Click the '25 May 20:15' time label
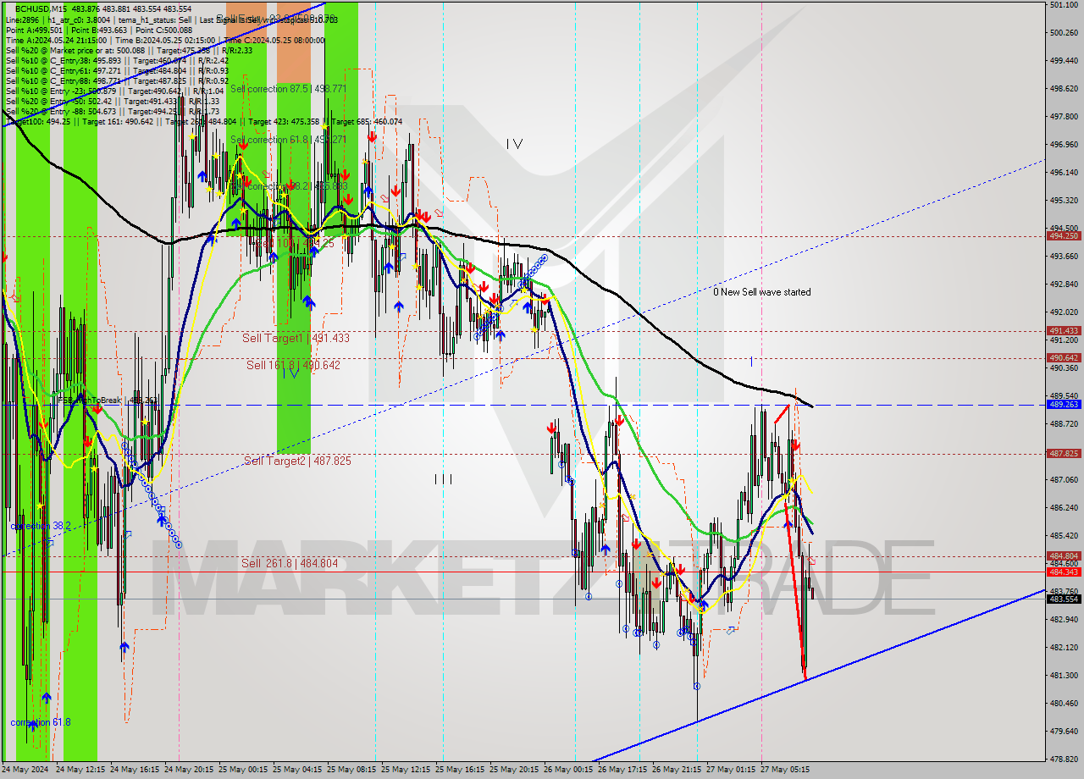This screenshot has height=779, width=1084. coord(514,770)
